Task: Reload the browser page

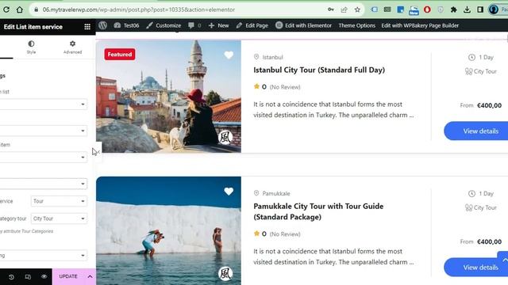Action: [6, 9]
